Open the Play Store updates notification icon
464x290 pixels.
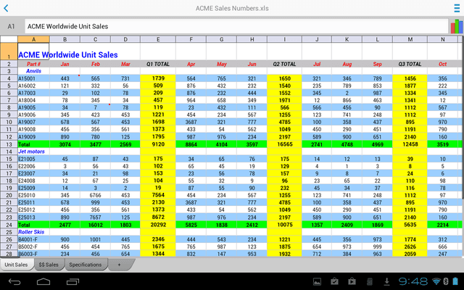coord(334,281)
